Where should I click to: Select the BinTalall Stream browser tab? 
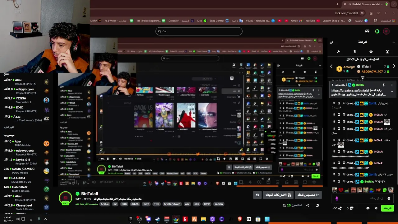[x=366, y=4]
